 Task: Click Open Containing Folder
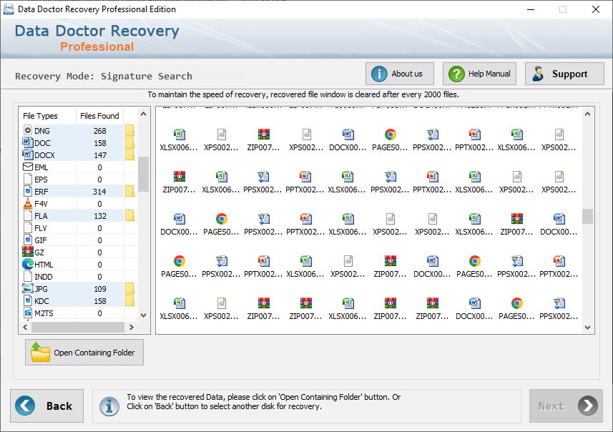click(84, 352)
